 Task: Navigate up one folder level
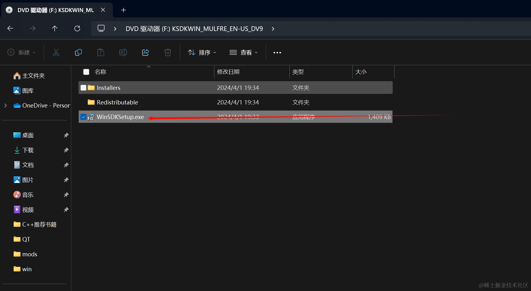pyautogui.click(x=55, y=29)
